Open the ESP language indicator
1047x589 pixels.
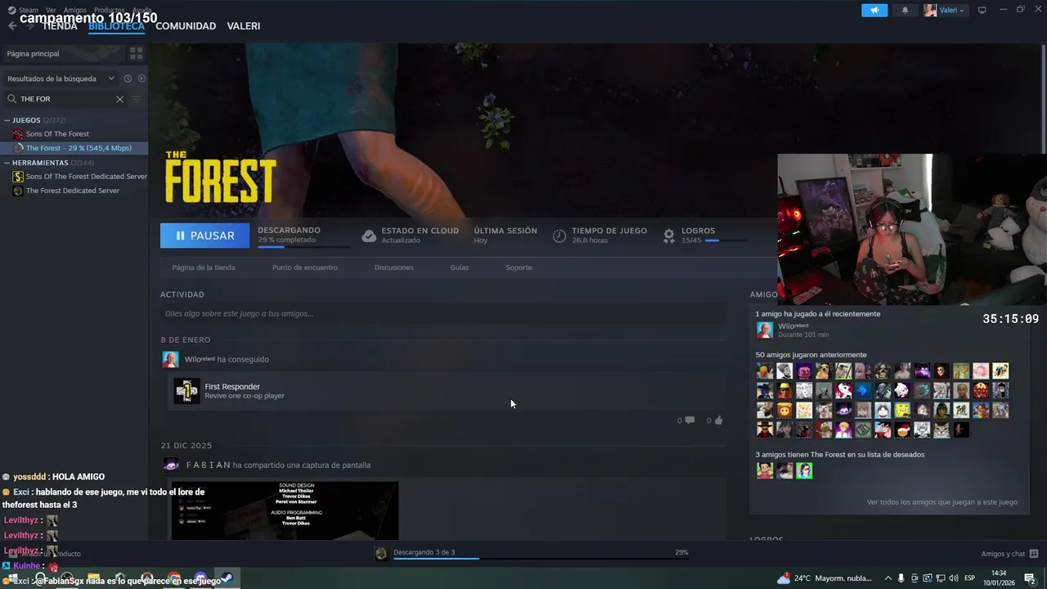tap(969, 578)
